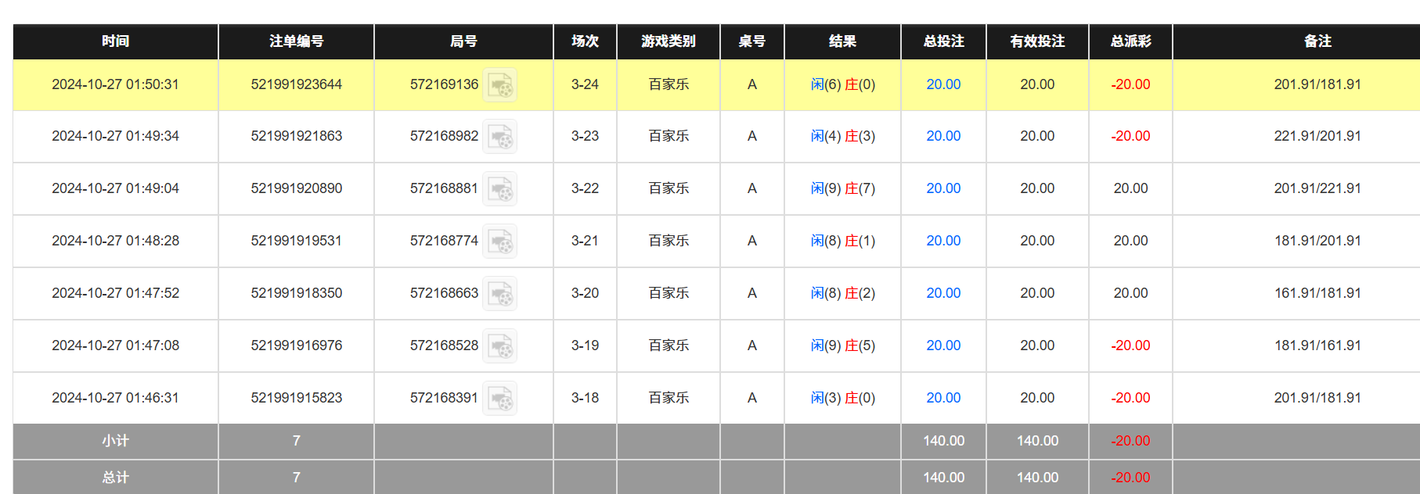Click the 注单编号 column header
1420x494 pixels.
coord(296,41)
